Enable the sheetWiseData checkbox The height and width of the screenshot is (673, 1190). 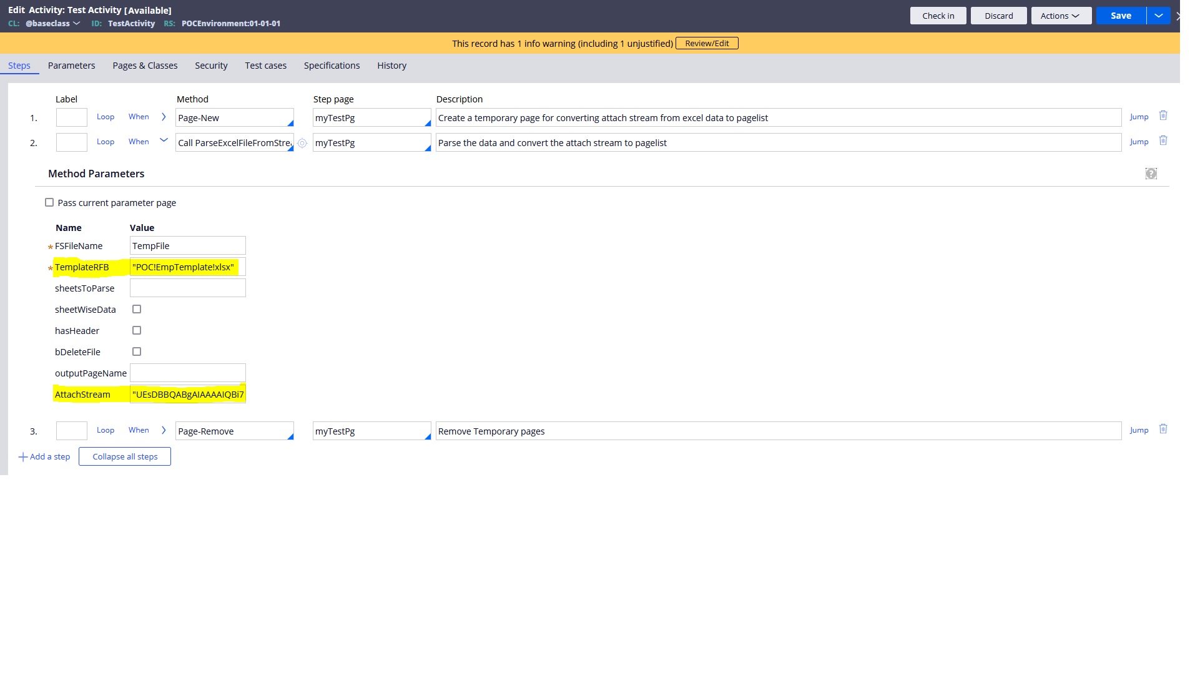click(x=137, y=309)
